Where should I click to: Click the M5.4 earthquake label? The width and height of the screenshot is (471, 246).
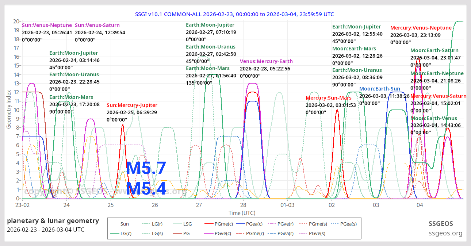[145, 189]
